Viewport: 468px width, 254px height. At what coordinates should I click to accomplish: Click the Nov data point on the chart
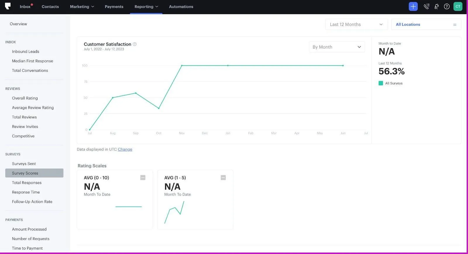pyautogui.click(x=182, y=66)
